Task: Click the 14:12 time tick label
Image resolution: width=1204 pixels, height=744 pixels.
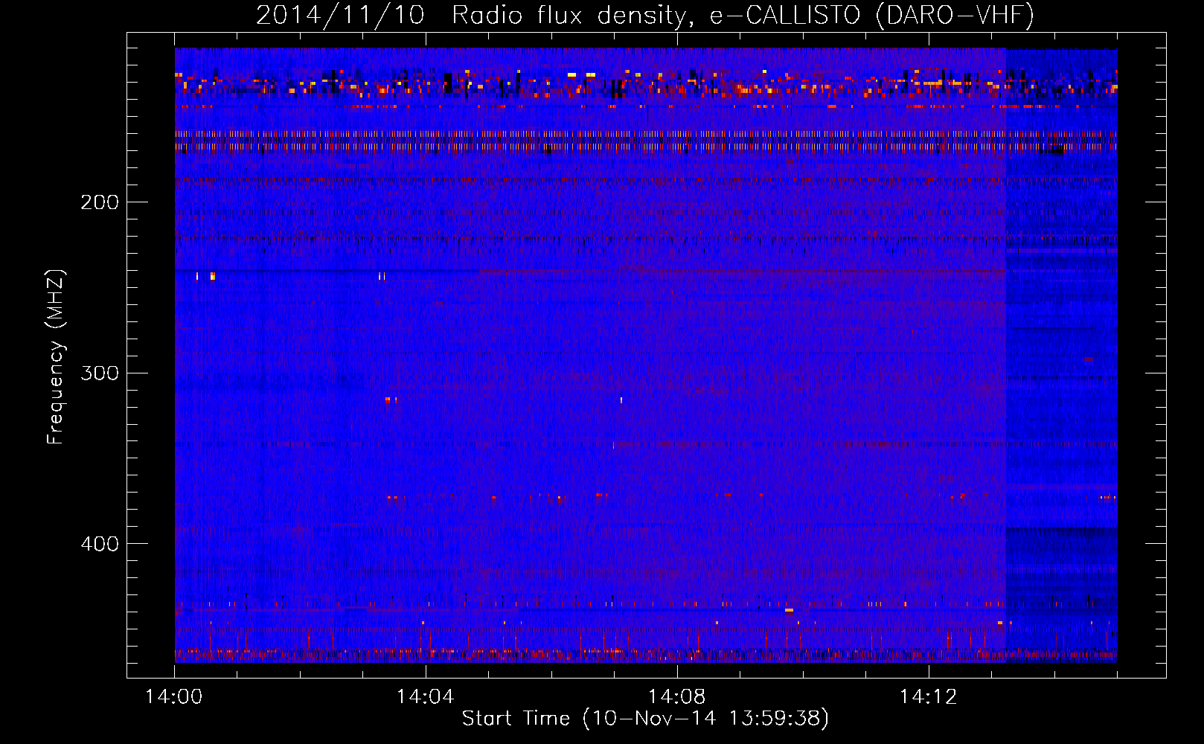Action: tap(929, 697)
